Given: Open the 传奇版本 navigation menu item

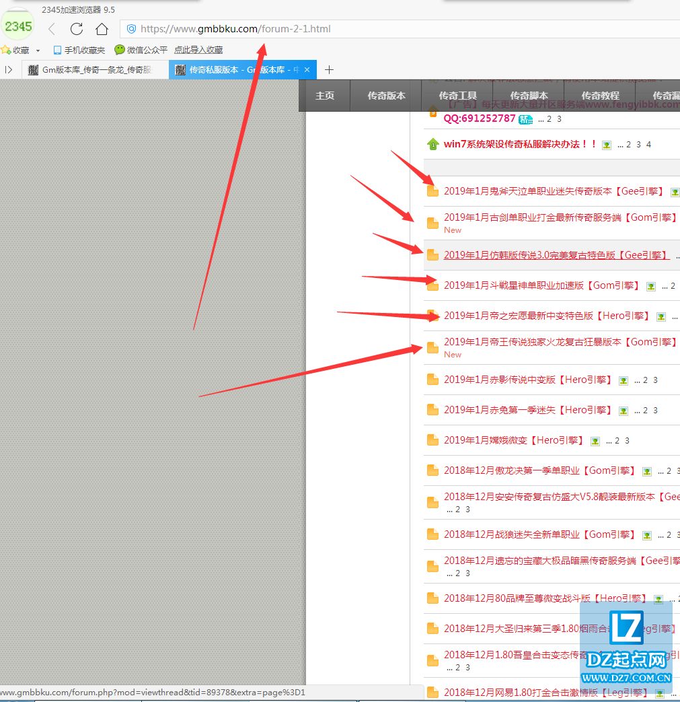Looking at the screenshot, I should pyautogui.click(x=386, y=96).
